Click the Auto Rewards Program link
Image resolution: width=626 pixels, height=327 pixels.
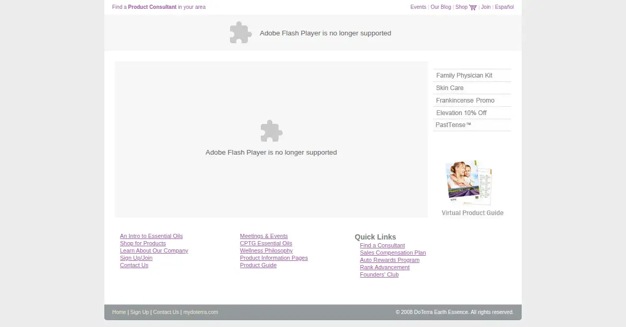pyautogui.click(x=390, y=260)
